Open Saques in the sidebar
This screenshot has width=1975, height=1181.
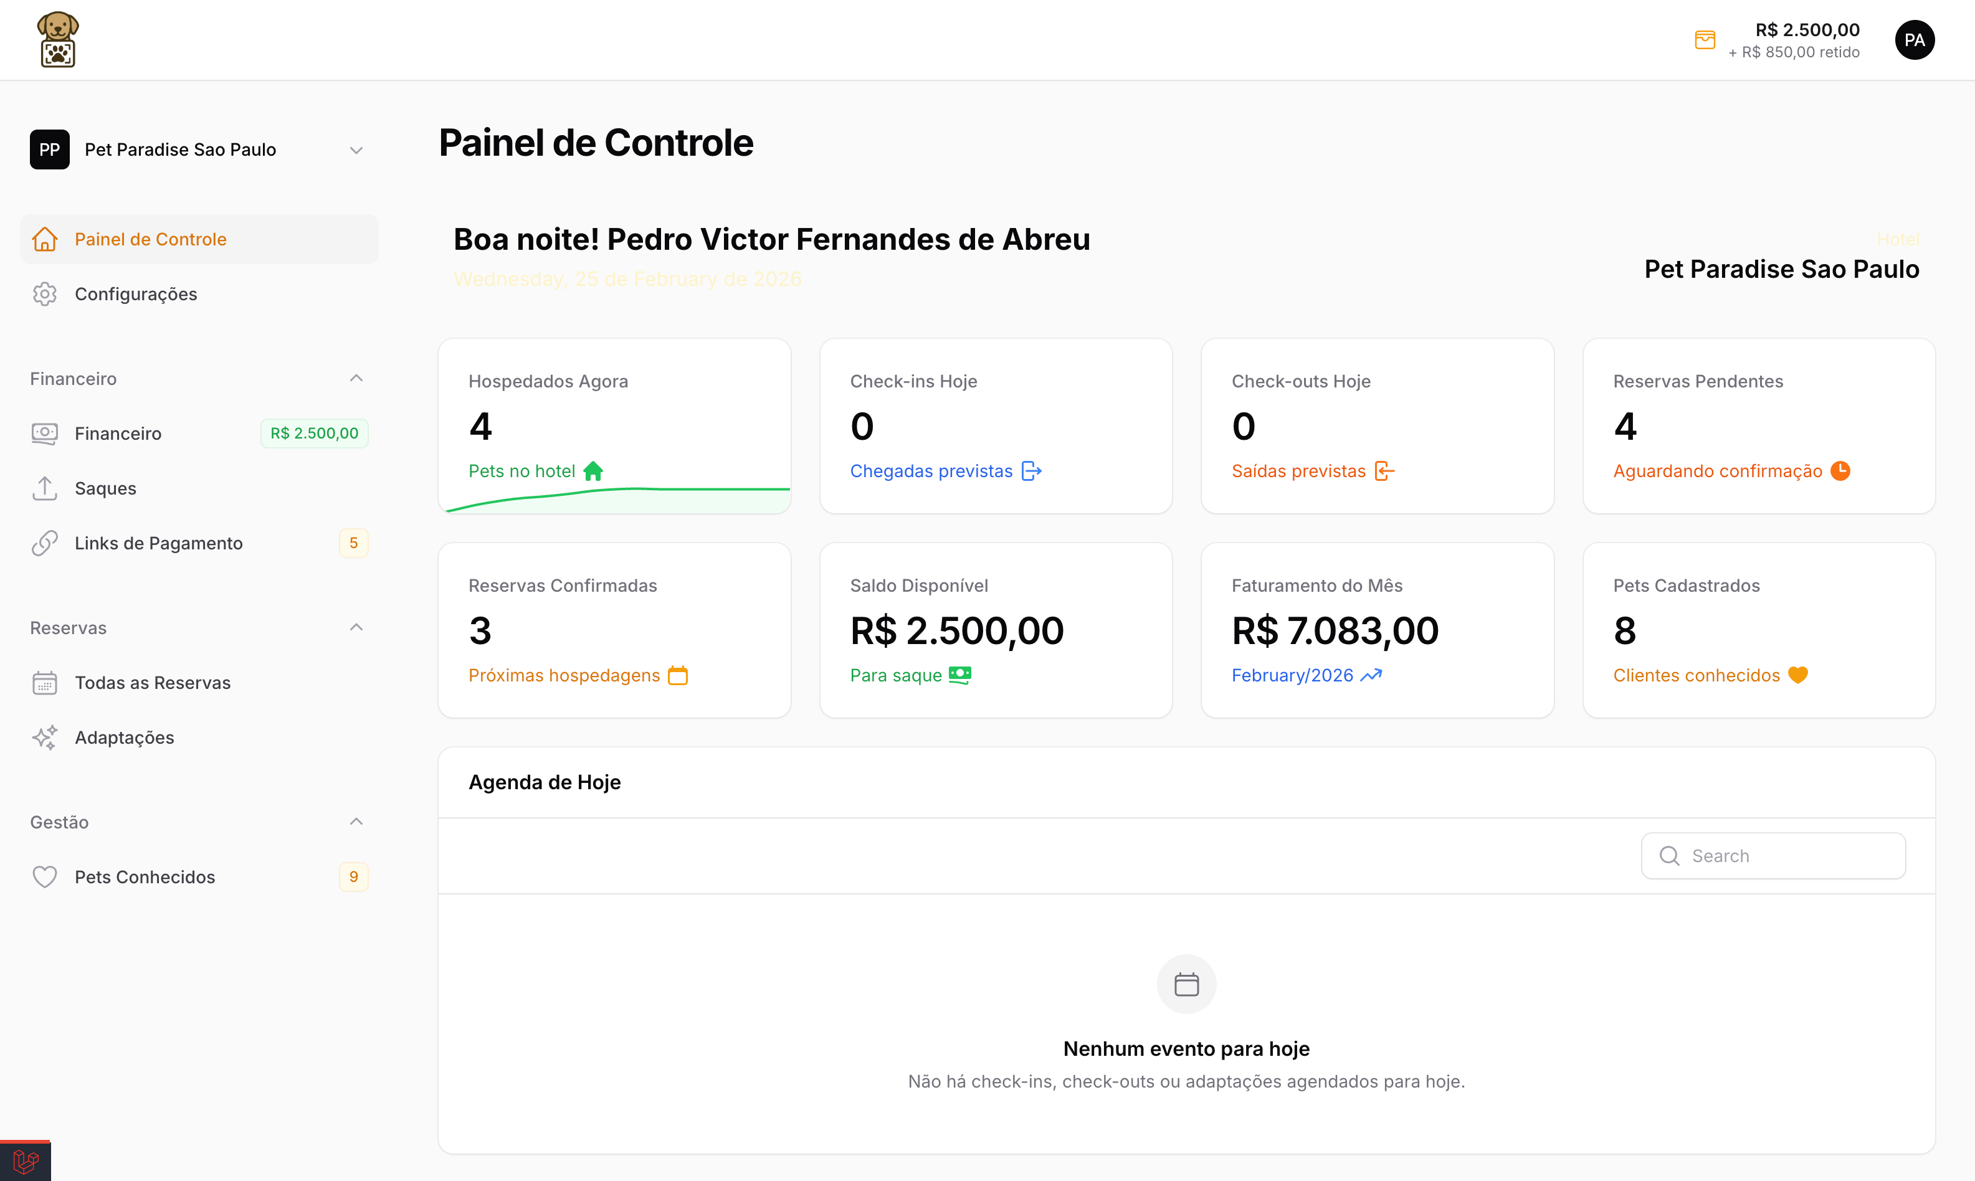coord(105,488)
